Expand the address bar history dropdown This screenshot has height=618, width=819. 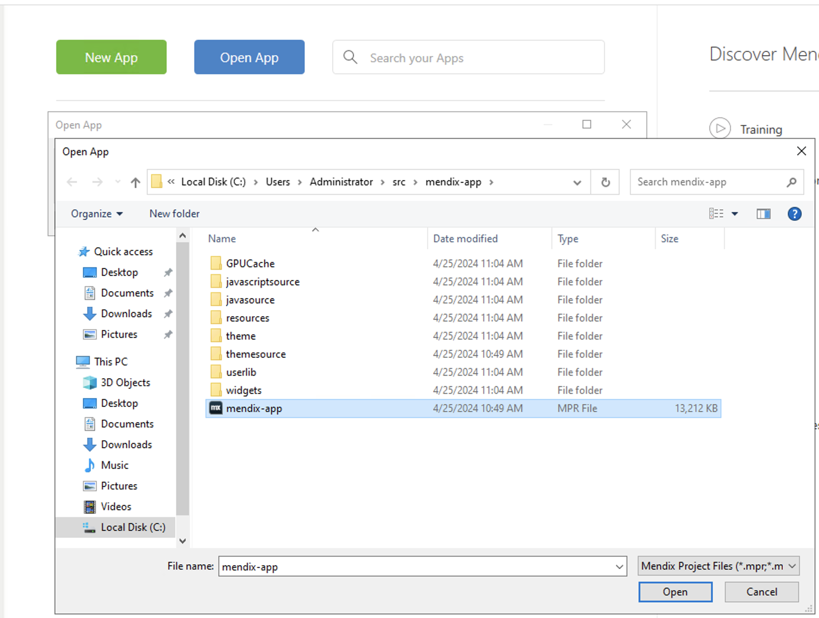coord(577,182)
